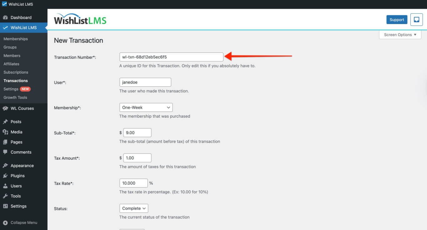Open the documentation book icon top right
Screen dimensions: 427x230
[416, 19]
